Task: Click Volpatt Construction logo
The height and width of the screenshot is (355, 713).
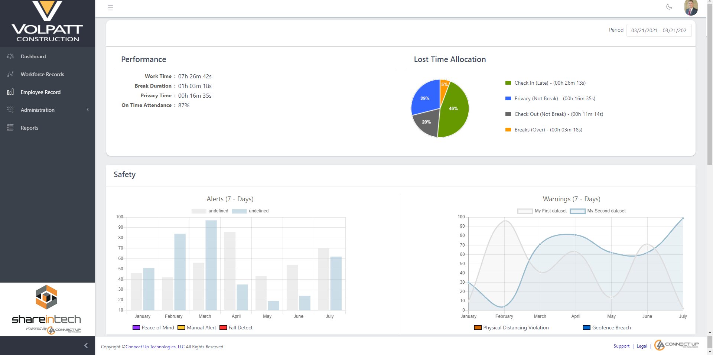Action: tap(47, 21)
